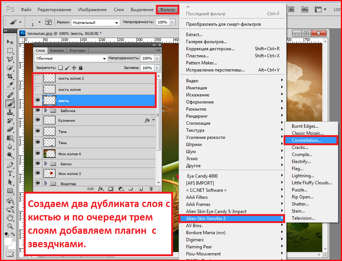Image resolution: width=342 pixels, height=261 pixels.
Task: Create a new layer
Action: (x=141, y=189)
